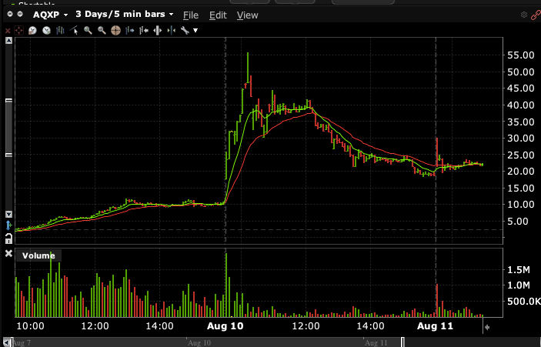Click the right handle of bottom time range slider

coord(402,342)
